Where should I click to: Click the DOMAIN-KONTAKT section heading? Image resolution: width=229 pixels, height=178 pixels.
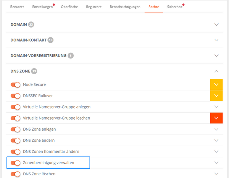29,40
